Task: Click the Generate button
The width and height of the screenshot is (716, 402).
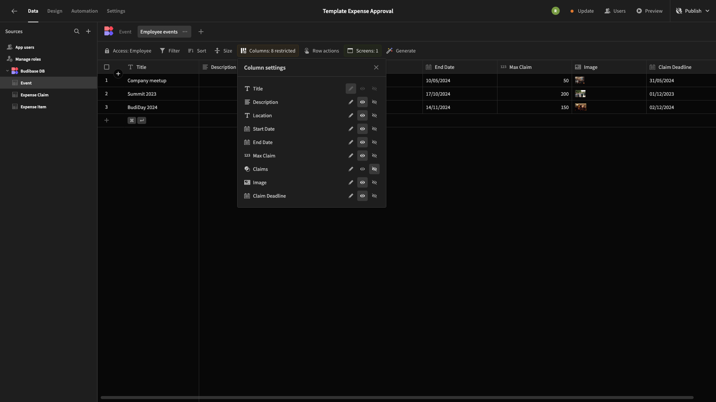Action: (x=401, y=51)
